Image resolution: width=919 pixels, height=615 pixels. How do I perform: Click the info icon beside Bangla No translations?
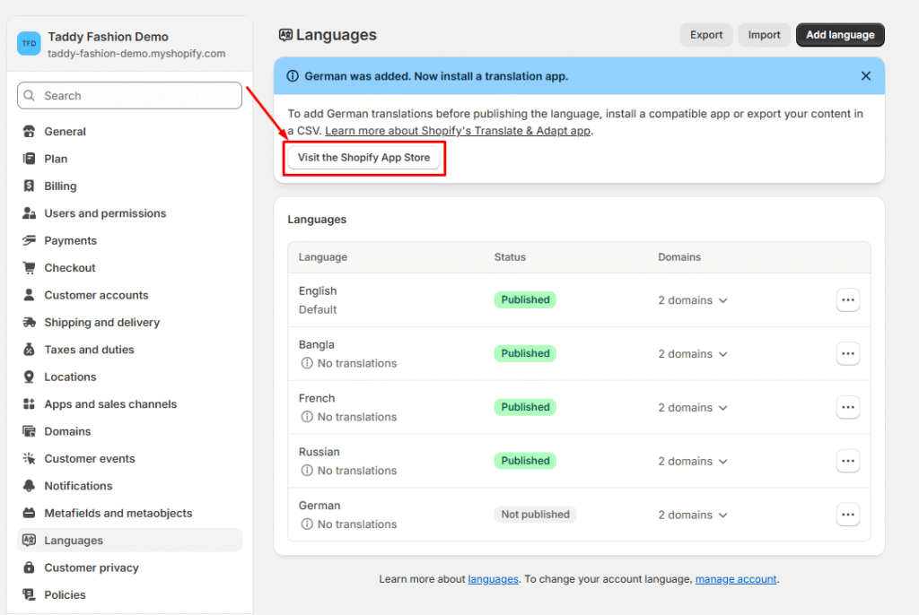307,363
